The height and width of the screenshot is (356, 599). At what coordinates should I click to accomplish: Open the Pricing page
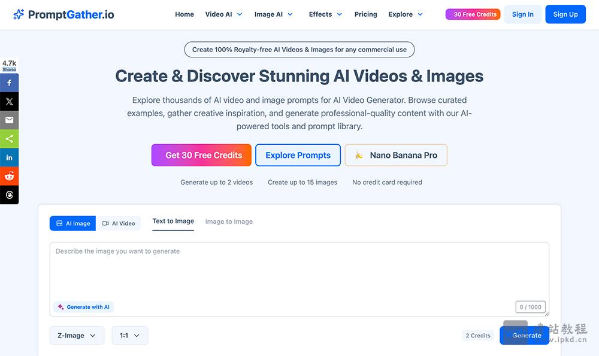click(365, 14)
